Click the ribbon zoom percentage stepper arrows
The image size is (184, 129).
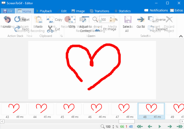[x=111, y=19]
